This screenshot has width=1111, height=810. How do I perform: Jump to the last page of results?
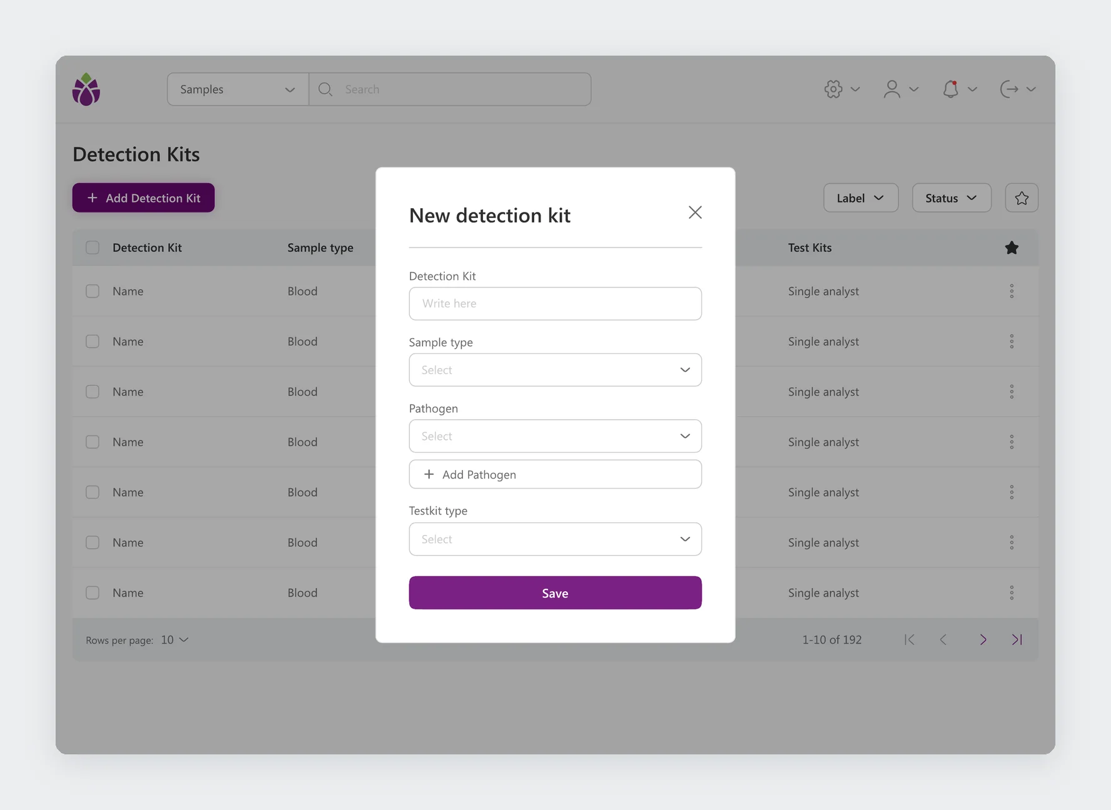(1017, 640)
